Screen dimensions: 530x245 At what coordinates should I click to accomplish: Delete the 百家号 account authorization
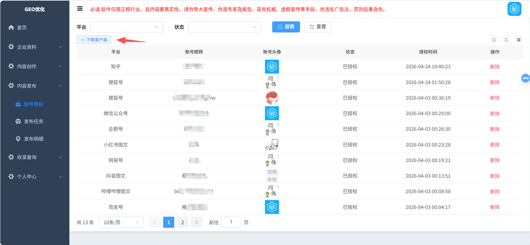495,207
